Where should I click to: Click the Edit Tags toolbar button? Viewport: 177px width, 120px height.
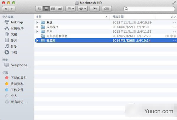point(107,9)
